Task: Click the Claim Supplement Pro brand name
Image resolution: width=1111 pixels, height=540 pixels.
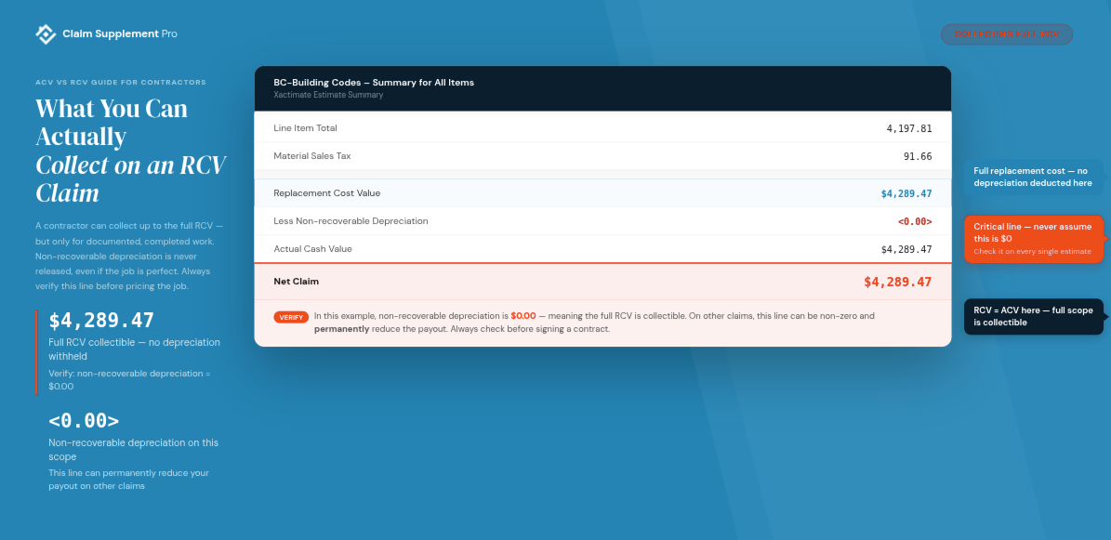Action: (x=120, y=34)
